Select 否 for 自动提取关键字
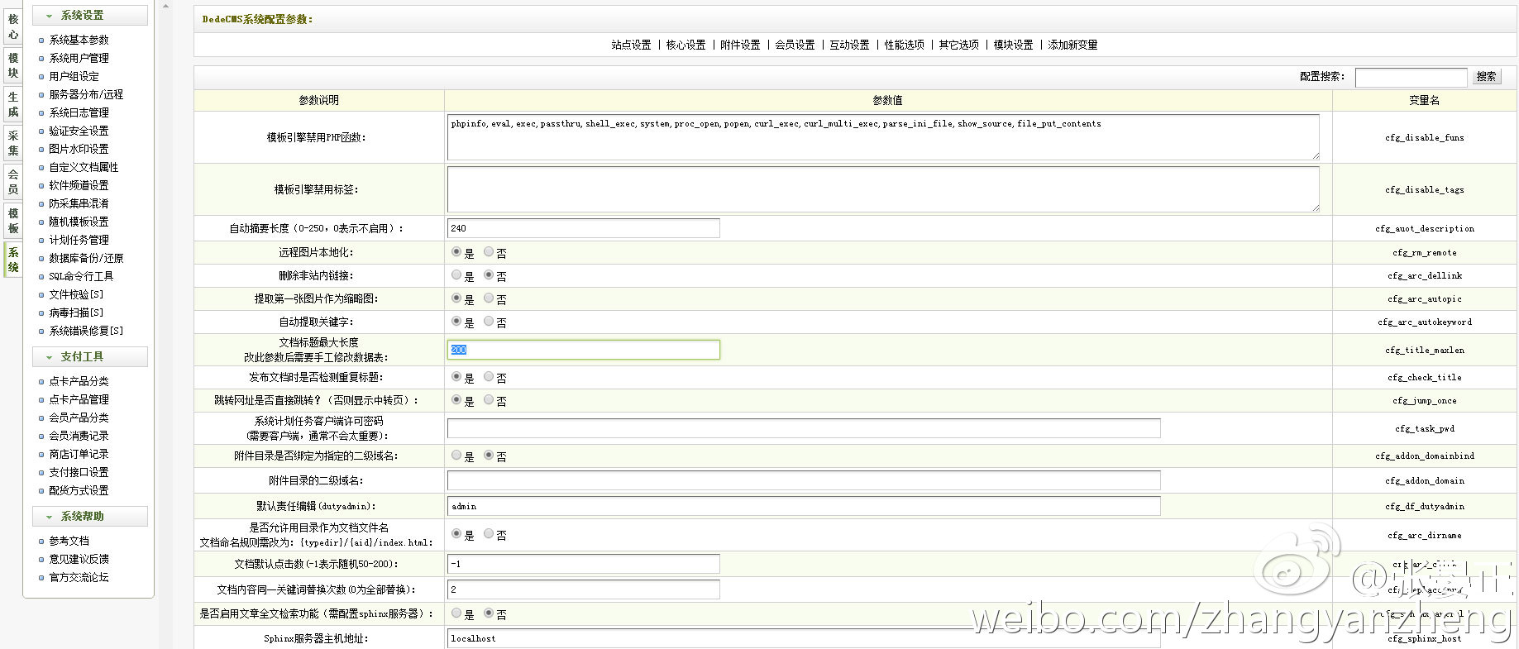The image size is (1519, 649). (x=489, y=322)
